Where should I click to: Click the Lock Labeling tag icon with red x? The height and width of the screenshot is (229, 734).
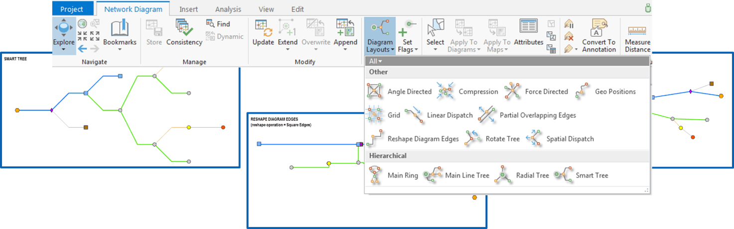click(x=569, y=36)
